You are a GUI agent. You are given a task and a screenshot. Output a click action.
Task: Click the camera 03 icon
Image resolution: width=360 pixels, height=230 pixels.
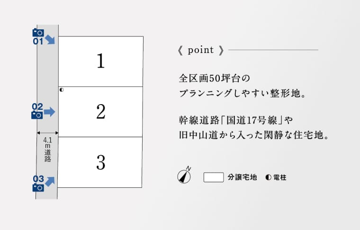click(38, 187)
